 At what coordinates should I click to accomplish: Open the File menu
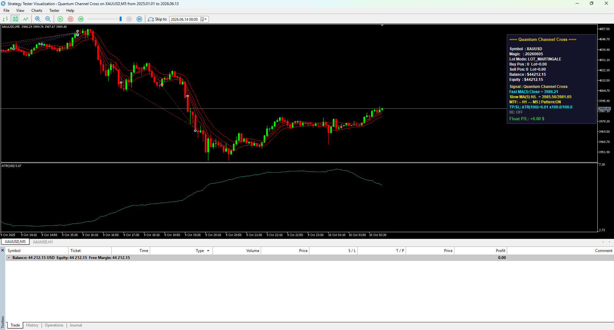coord(6,11)
